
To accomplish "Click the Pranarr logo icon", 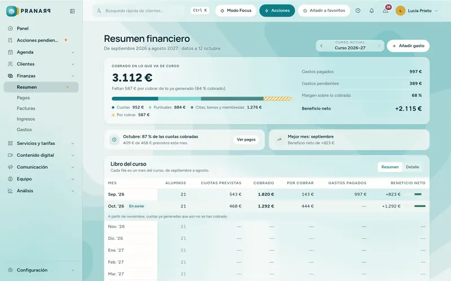I will click(11, 11).
